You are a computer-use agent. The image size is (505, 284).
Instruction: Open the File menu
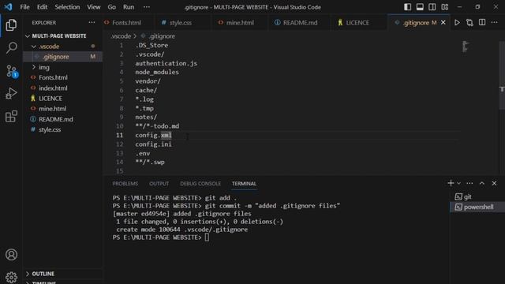coord(24,7)
